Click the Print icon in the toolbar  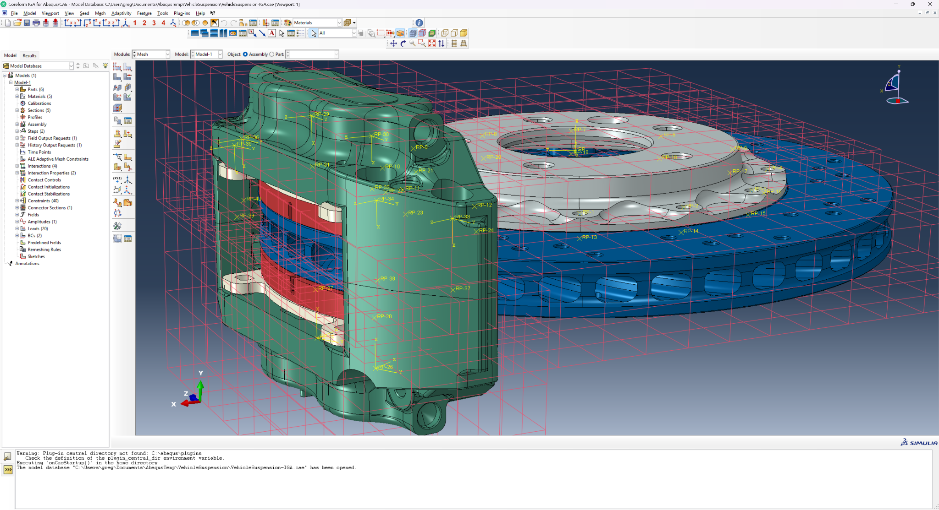36,23
